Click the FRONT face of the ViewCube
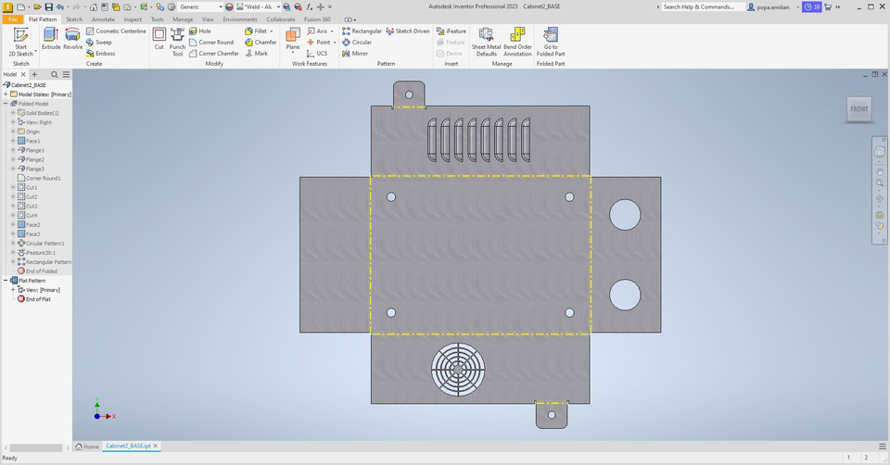Viewport: 890px width, 465px height. pyautogui.click(x=858, y=109)
